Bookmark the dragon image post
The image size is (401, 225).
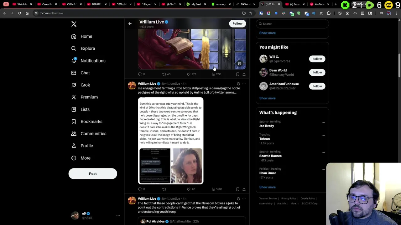click(237, 74)
